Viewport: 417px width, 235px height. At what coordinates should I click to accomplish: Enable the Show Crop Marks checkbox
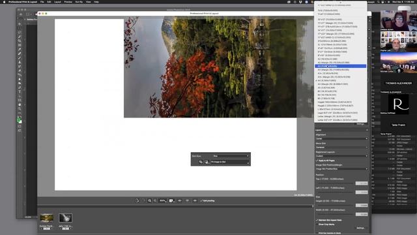coord(317,225)
